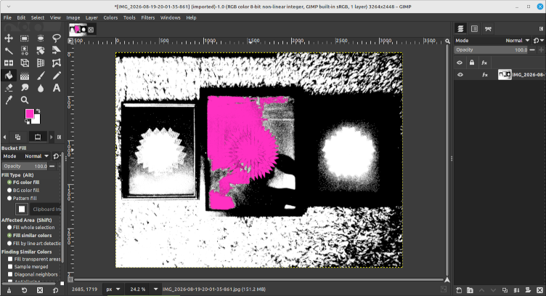Open the Paths tab in the right dock
546x296 pixels.
[488, 29]
